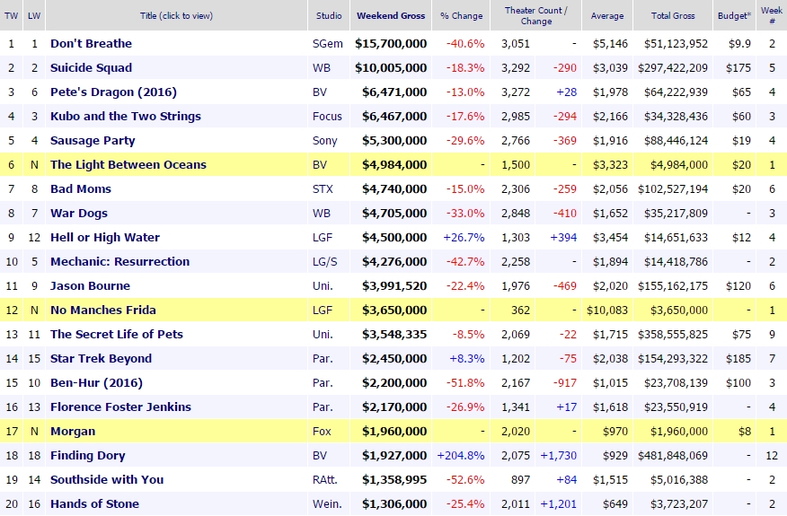Open the Bad Moms title link
The height and width of the screenshot is (516, 787).
[x=80, y=189]
